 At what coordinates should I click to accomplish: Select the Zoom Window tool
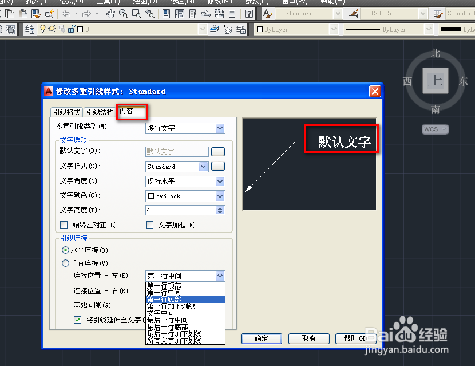click(137, 14)
